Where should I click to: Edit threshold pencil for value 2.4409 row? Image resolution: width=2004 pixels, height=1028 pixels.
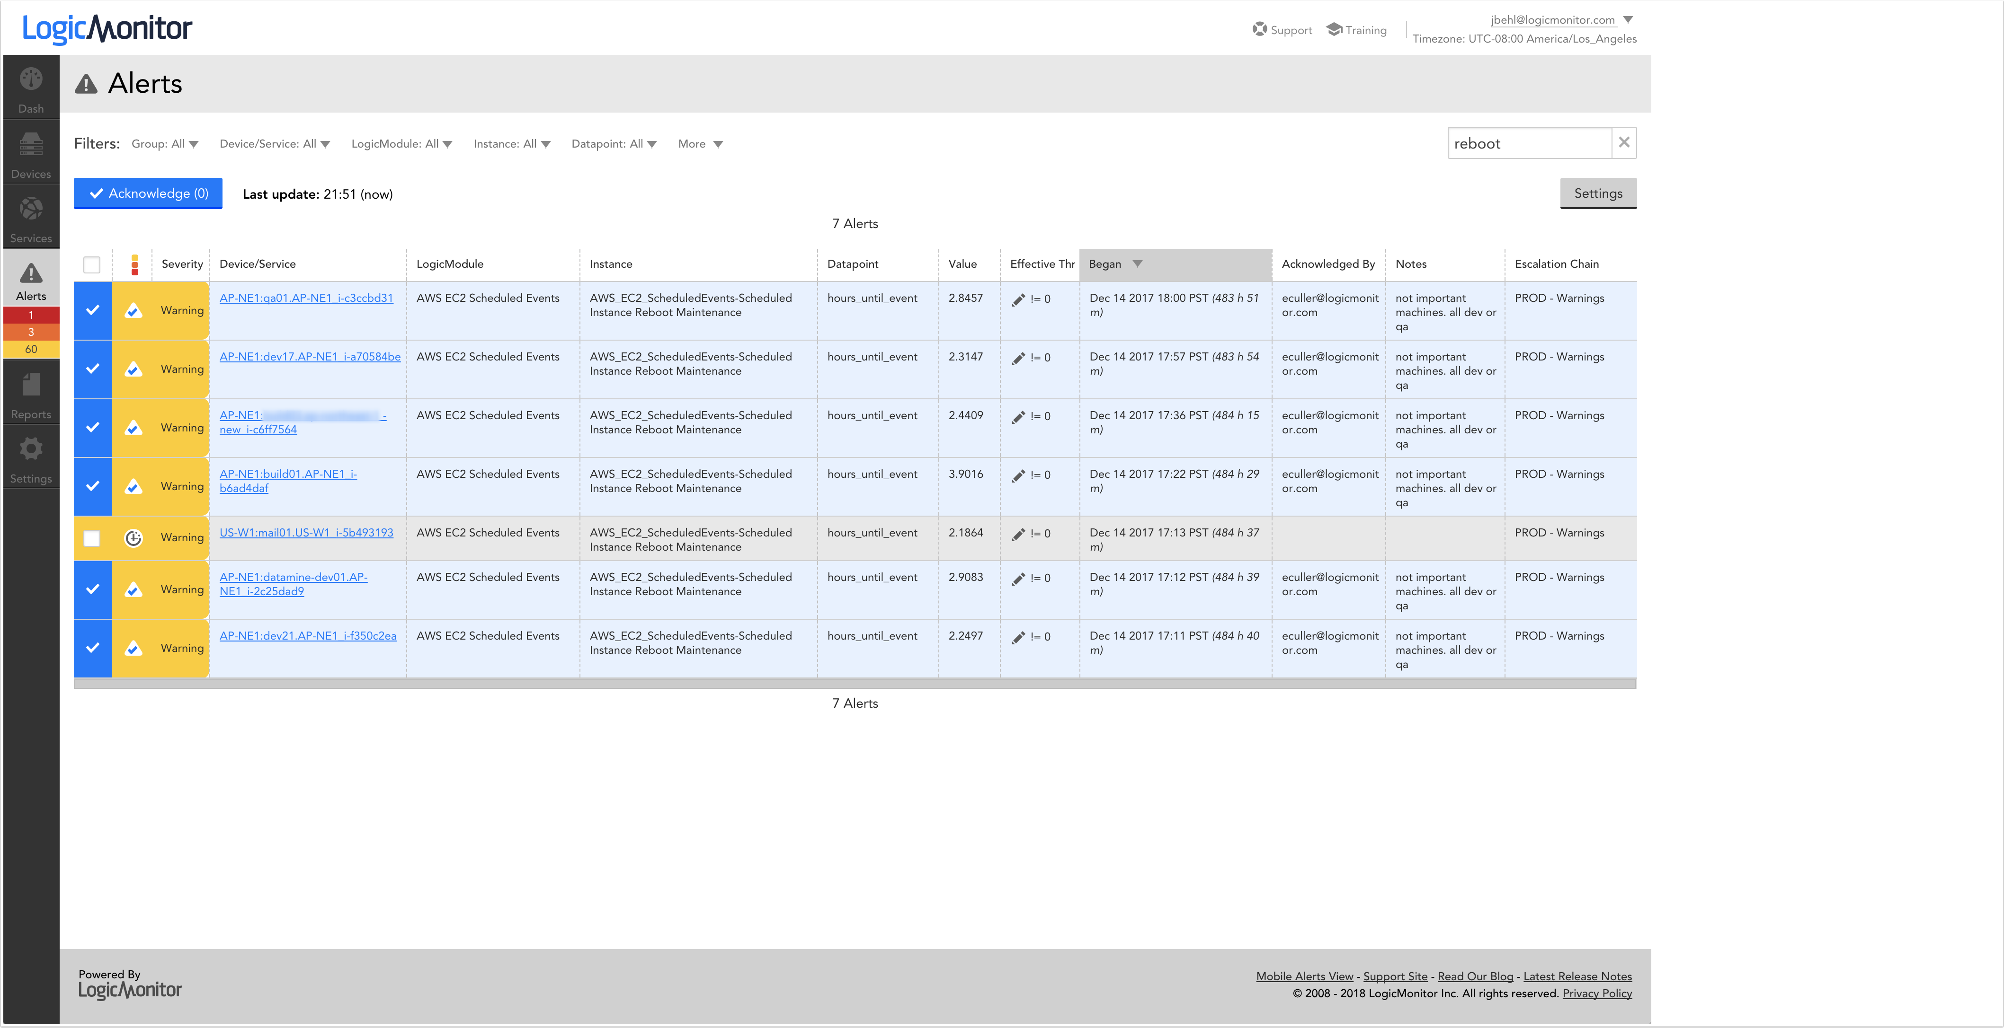(x=1018, y=417)
